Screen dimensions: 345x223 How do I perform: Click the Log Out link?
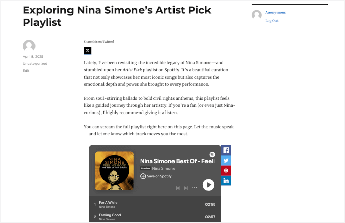[271, 21]
